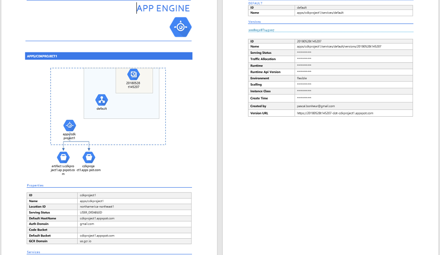This screenshot has width=440, height=255.
Task: Click the masked Serving Status value in versions table
Action: point(304,52)
